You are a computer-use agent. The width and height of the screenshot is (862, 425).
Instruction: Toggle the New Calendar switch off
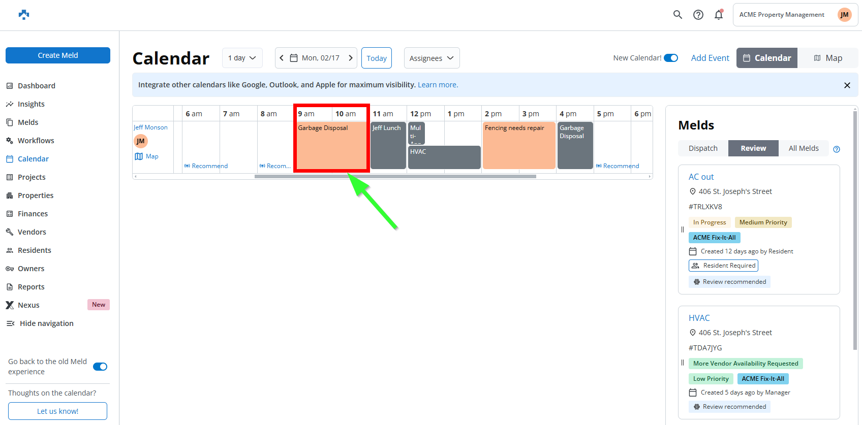(x=671, y=58)
